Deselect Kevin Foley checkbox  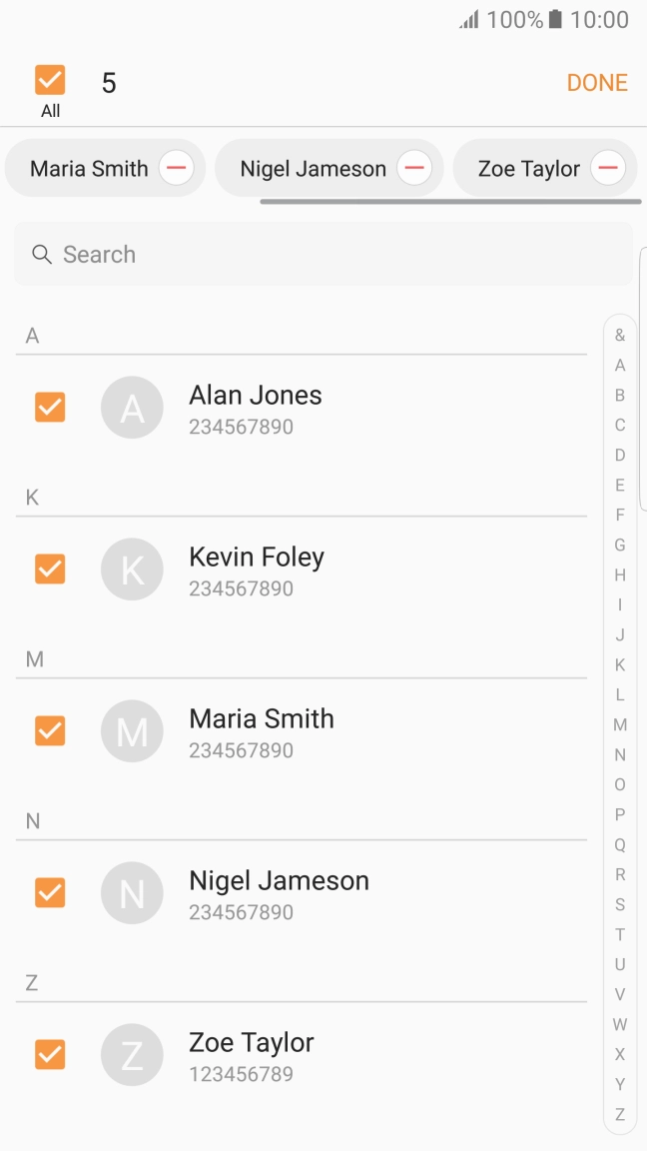click(x=50, y=570)
